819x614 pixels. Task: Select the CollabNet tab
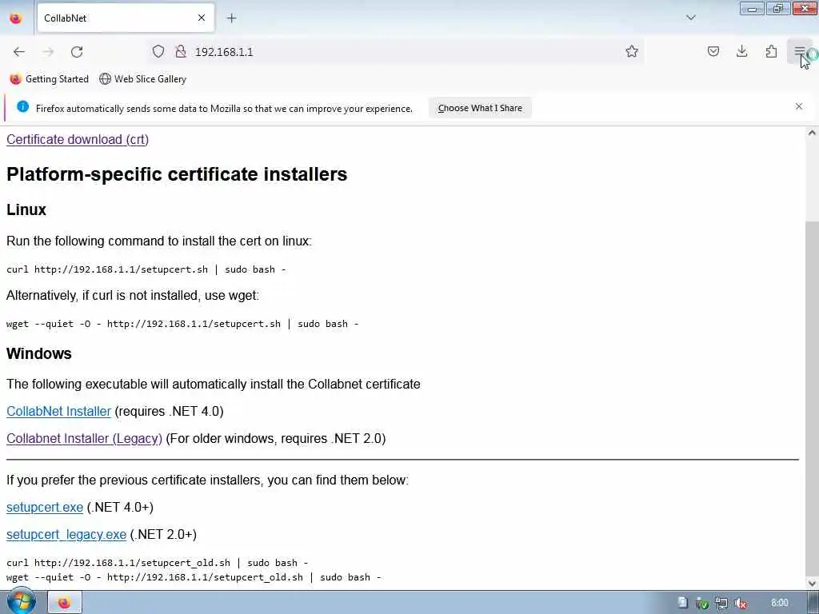pyautogui.click(x=126, y=18)
